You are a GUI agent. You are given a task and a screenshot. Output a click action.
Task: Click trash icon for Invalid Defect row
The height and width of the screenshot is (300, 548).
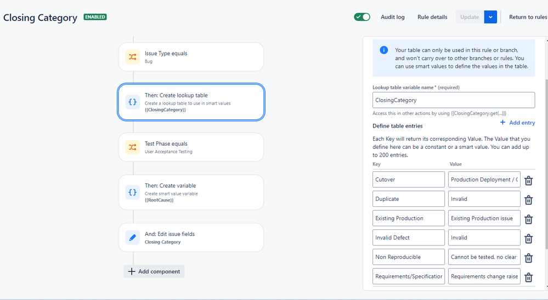point(528,239)
